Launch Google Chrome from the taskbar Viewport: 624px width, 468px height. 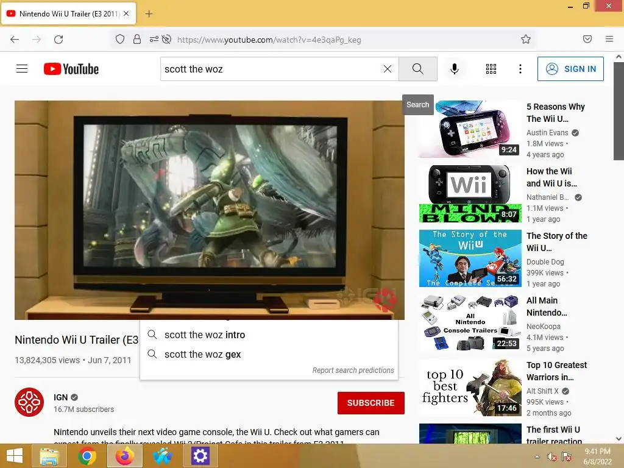pyautogui.click(x=87, y=456)
